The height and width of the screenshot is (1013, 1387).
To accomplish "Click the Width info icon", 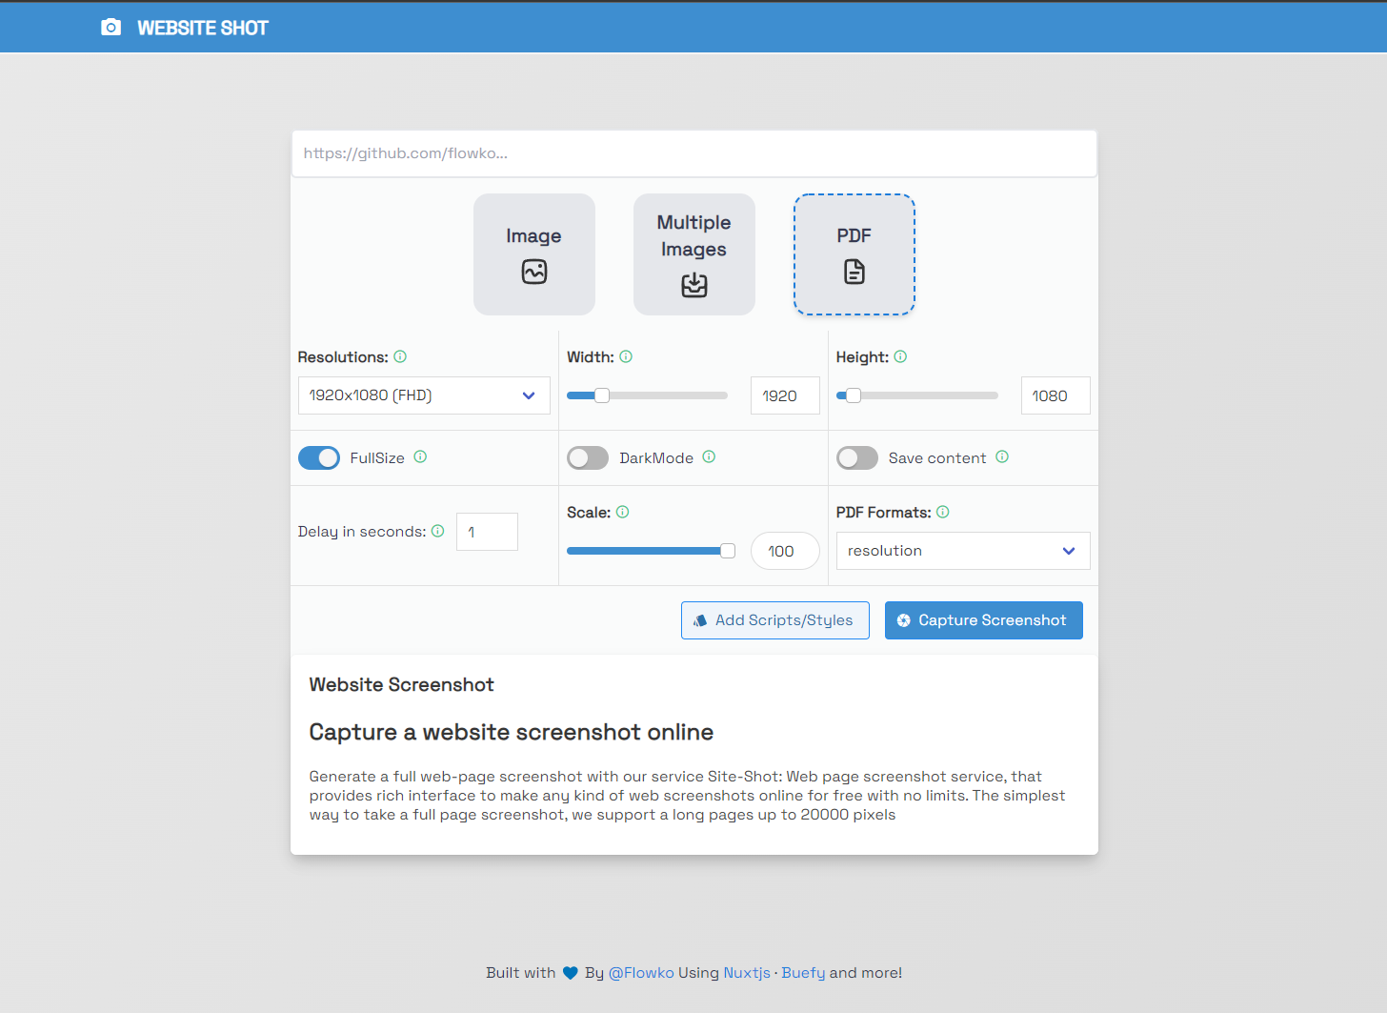I will pos(626,356).
